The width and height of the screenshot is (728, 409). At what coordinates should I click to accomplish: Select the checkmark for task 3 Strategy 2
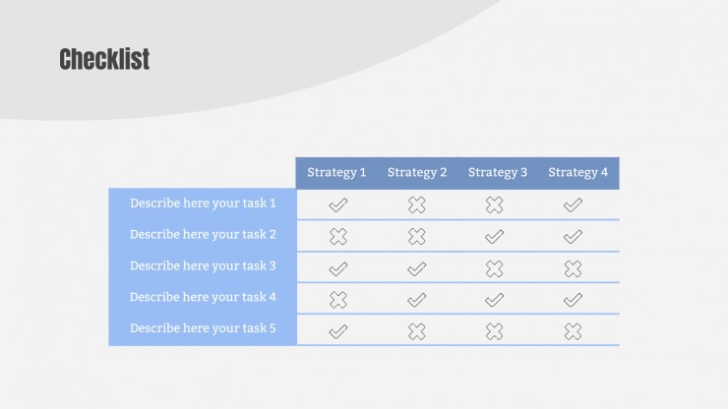pyautogui.click(x=416, y=268)
